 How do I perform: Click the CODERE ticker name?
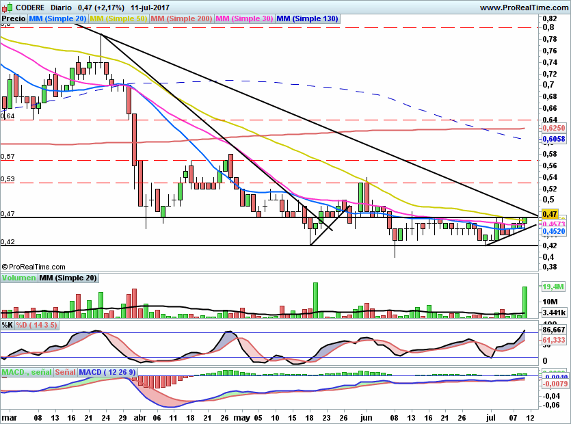point(30,8)
